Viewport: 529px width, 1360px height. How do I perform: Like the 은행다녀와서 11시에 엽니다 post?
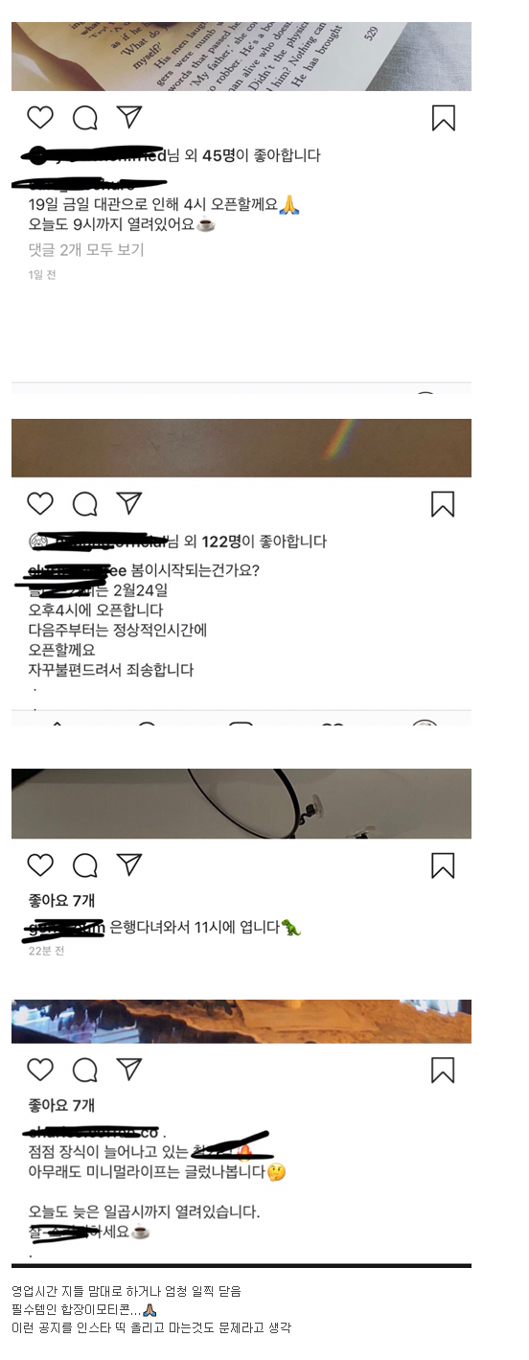point(40,864)
